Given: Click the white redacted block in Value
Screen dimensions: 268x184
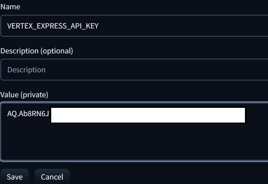Looking at the screenshot, I should click(148, 115).
